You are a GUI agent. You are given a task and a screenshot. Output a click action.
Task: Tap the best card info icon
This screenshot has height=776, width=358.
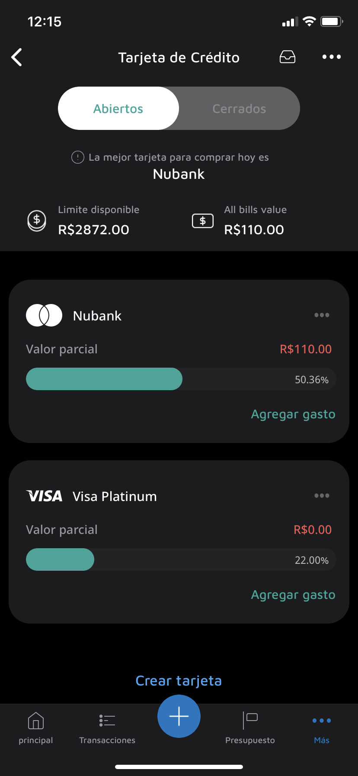[77, 157]
